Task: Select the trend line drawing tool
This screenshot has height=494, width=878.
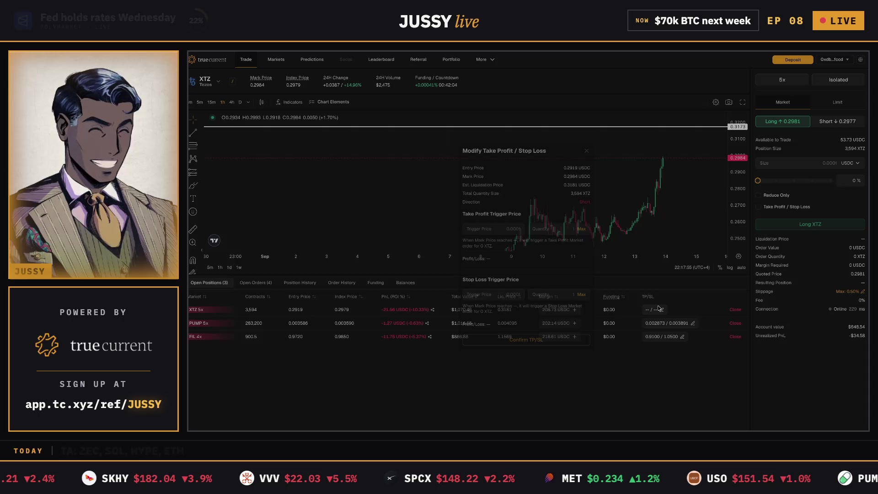Action: point(193,133)
